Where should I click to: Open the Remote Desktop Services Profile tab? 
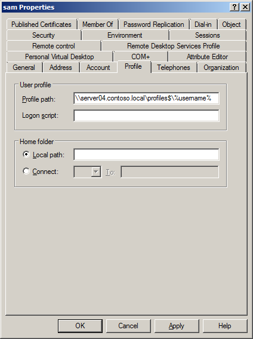click(x=174, y=46)
